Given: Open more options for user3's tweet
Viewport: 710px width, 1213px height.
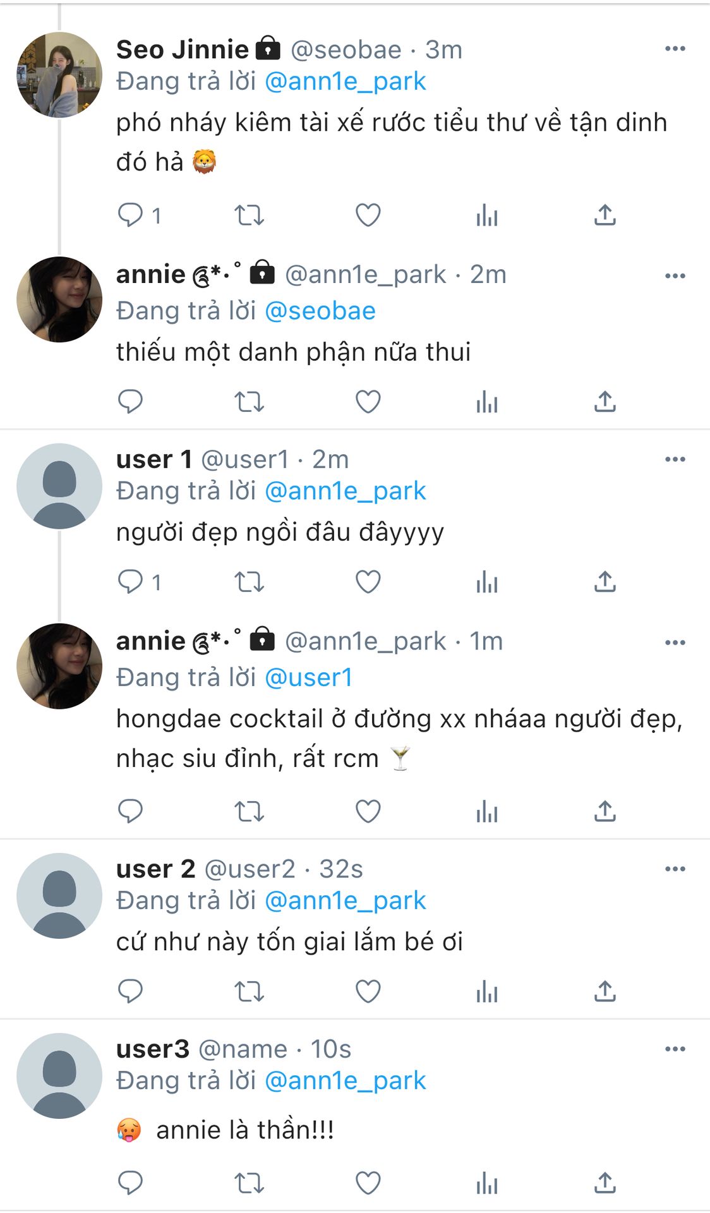Looking at the screenshot, I should [675, 1049].
